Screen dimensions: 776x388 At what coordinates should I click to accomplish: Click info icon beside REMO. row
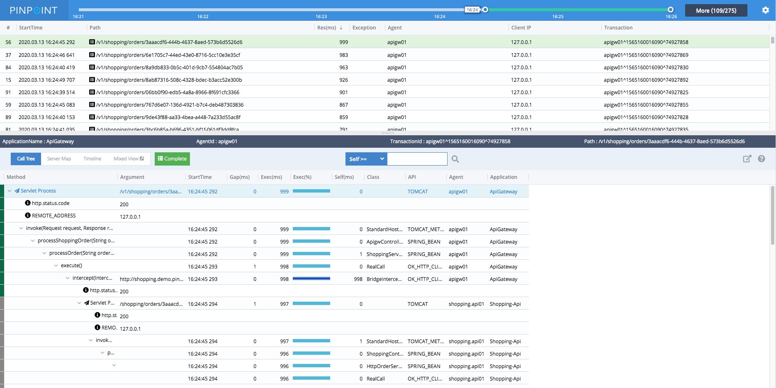click(x=97, y=327)
